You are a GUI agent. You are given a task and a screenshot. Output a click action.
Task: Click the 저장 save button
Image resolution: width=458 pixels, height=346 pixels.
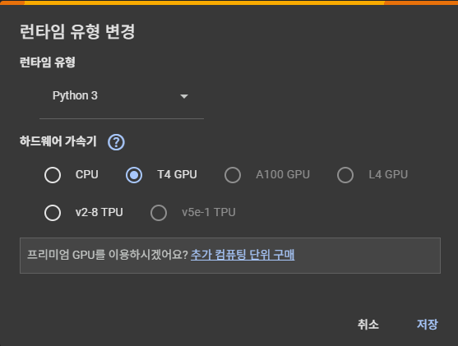tap(428, 324)
